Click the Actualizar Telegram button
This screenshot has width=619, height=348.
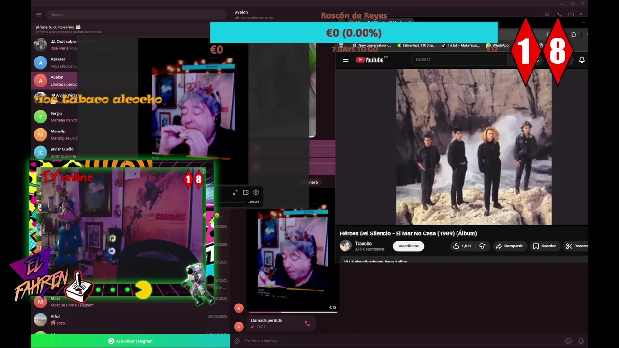(x=130, y=341)
